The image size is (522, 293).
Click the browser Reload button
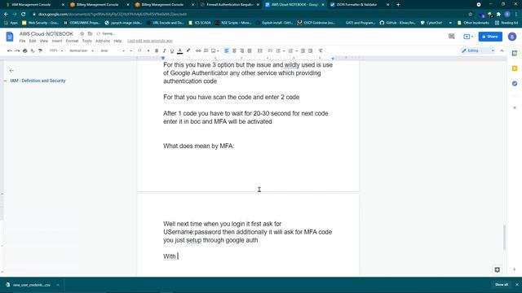click(x=24, y=15)
